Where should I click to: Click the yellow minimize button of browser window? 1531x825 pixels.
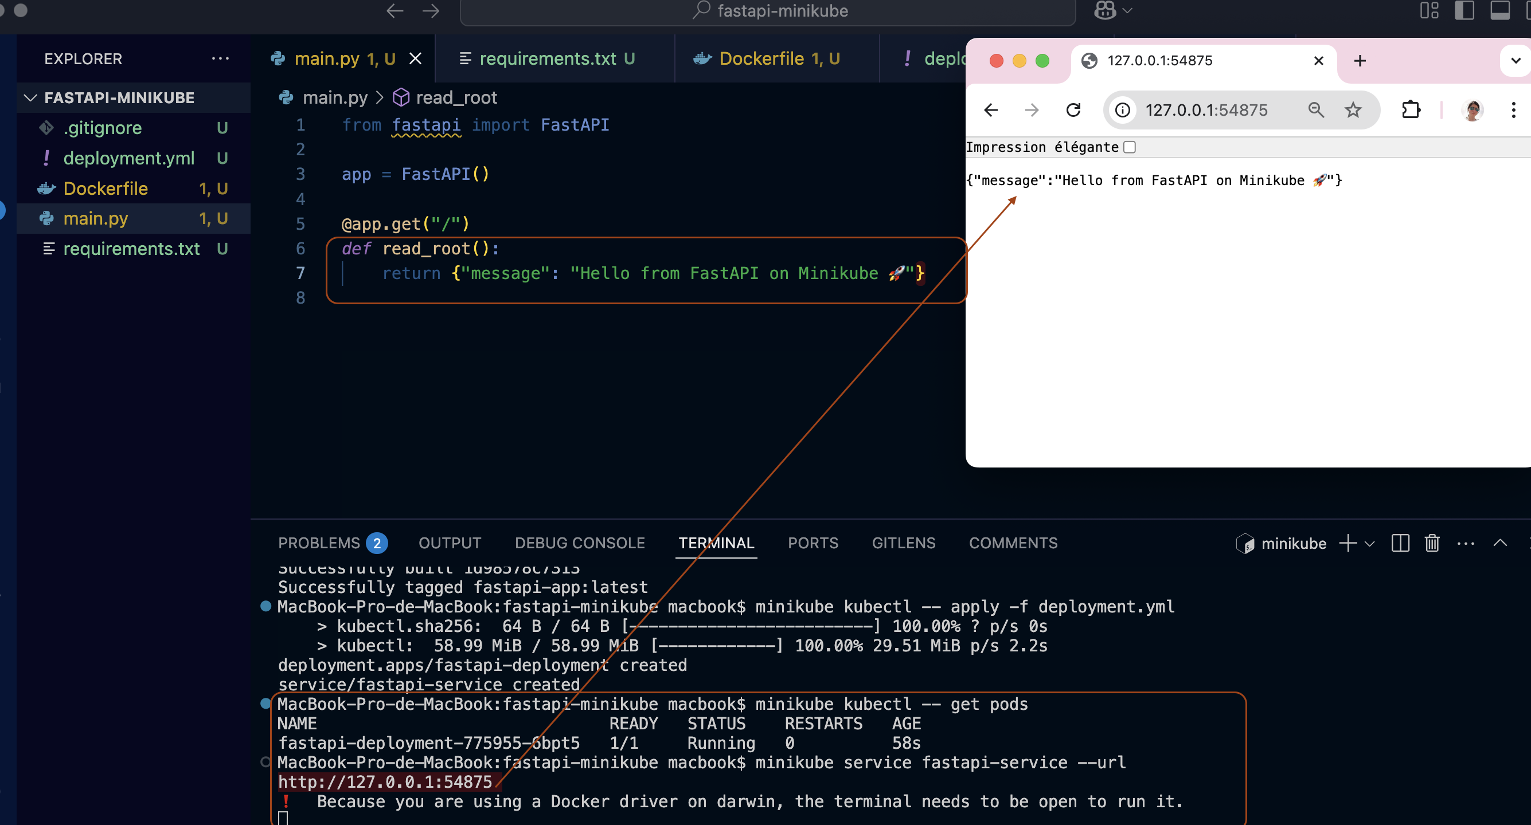click(x=1020, y=61)
